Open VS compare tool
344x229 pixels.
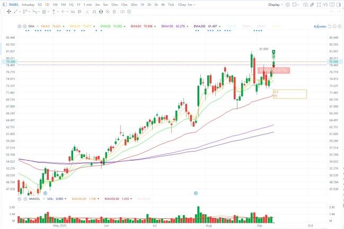coord(325,5)
